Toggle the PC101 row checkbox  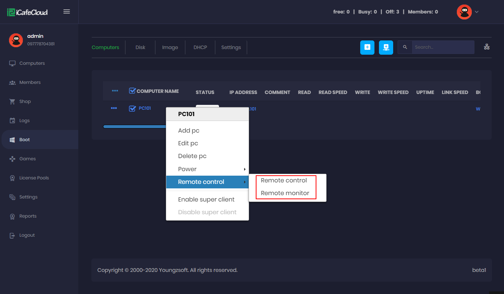132,108
